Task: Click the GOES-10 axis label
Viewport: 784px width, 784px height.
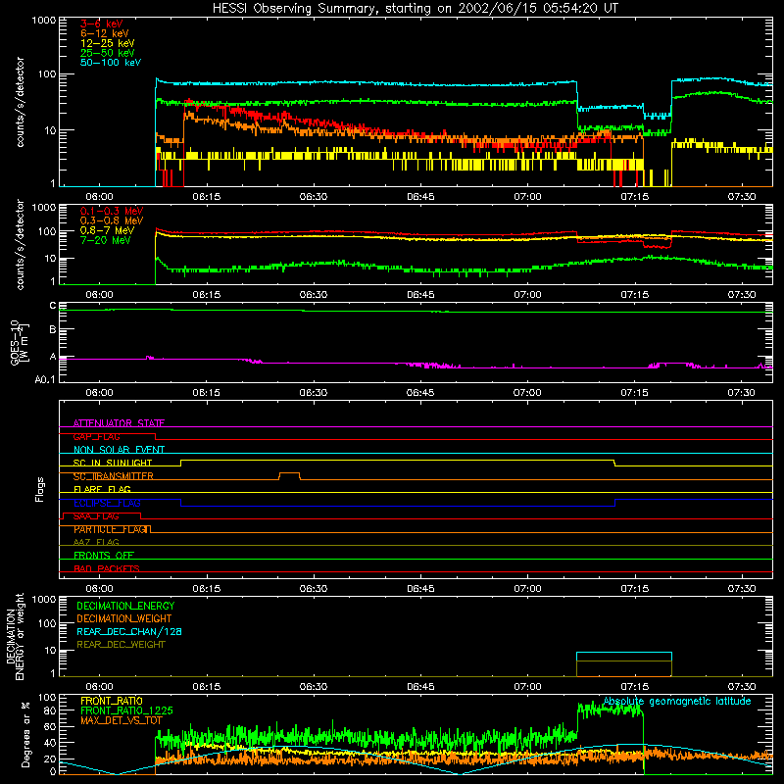Action: (x=20, y=342)
